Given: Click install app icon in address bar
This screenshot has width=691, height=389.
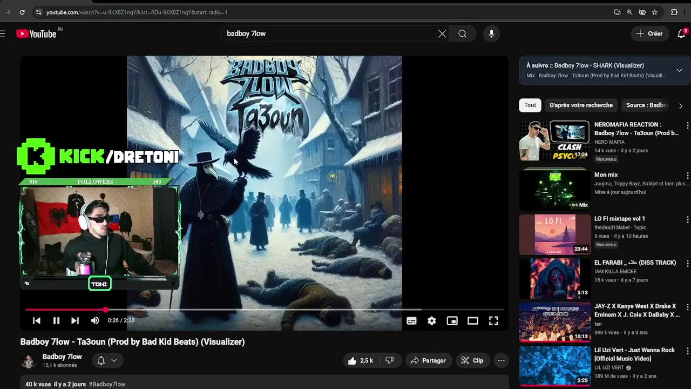Looking at the screenshot, I should click(617, 12).
